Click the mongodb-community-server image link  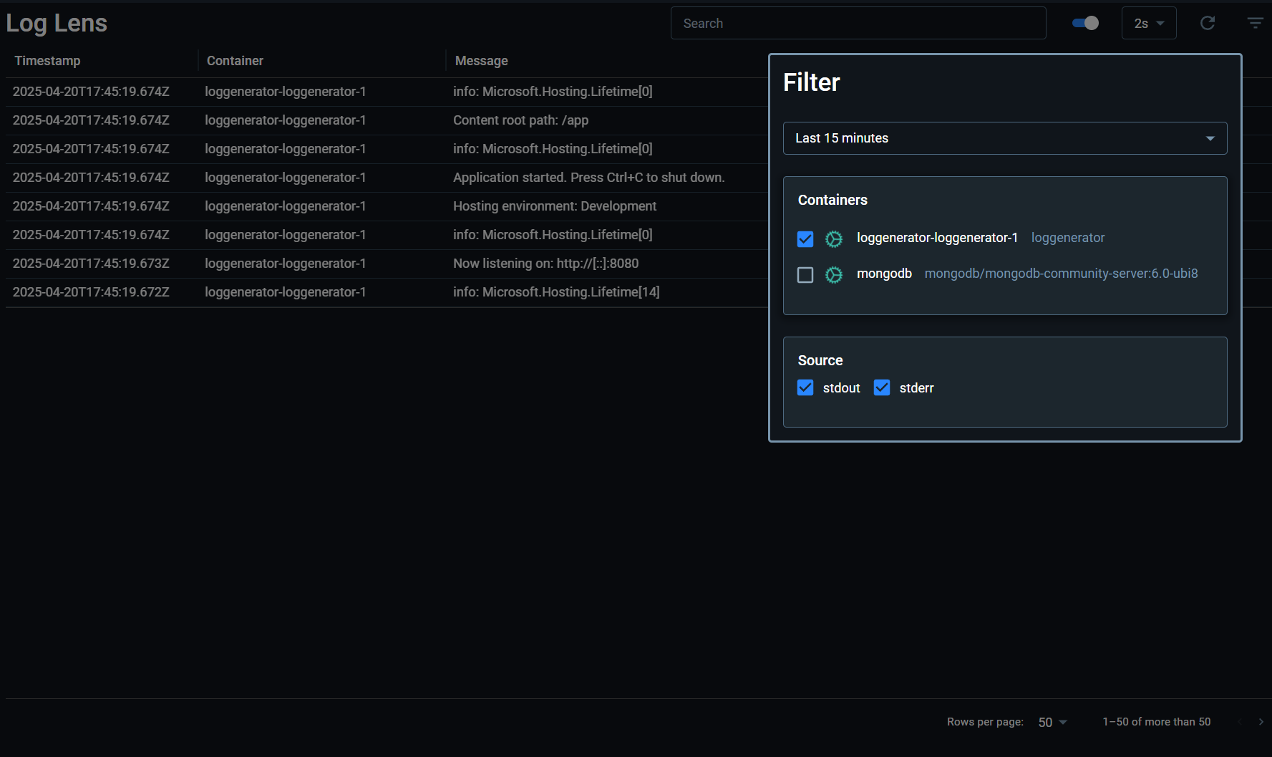[1061, 274]
